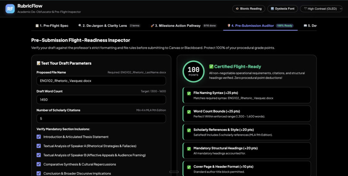Image resolution: width=348 pixels, height=176 pixels.
Task: Click the shield icon on the Auditor tab
Action: [229, 26]
